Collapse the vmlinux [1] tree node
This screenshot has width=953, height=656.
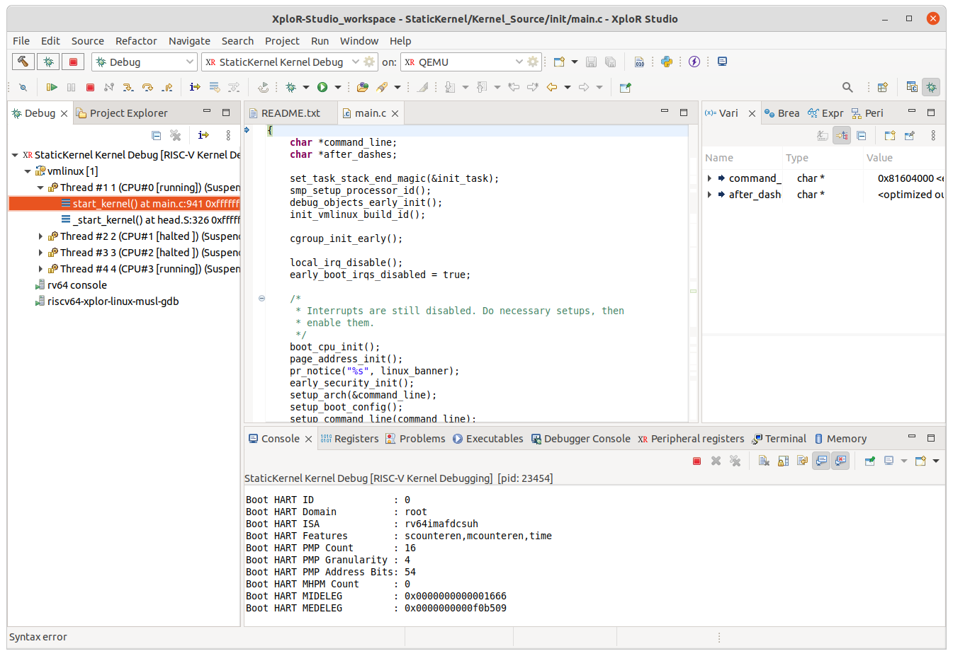[28, 171]
